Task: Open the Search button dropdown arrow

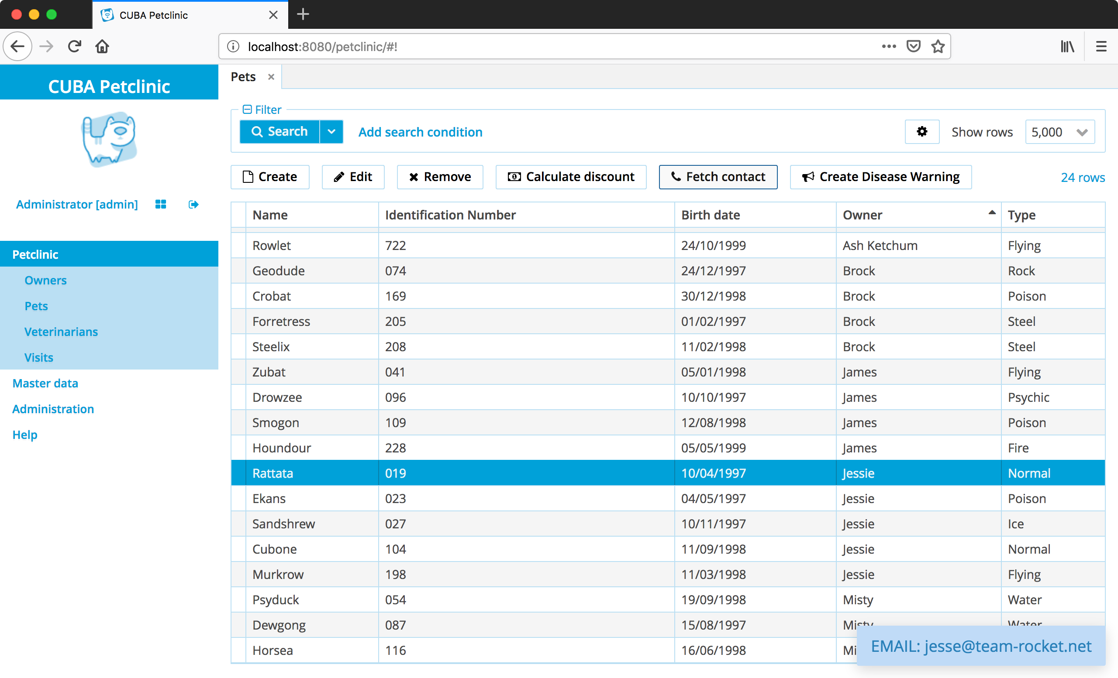Action: click(x=331, y=132)
